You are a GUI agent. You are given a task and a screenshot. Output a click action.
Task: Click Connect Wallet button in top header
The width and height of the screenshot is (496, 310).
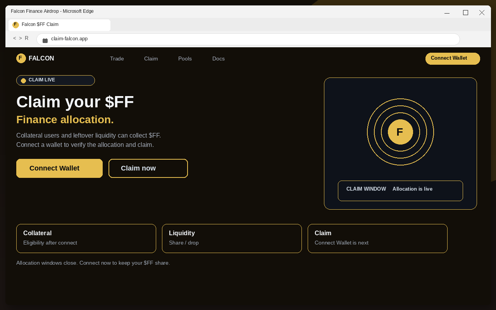coord(453,59)
